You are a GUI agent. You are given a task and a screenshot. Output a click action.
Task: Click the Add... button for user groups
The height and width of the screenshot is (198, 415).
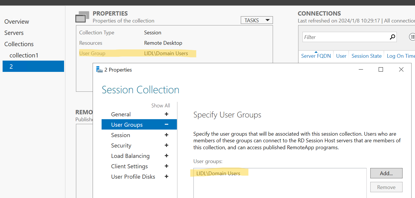[386, 173]
